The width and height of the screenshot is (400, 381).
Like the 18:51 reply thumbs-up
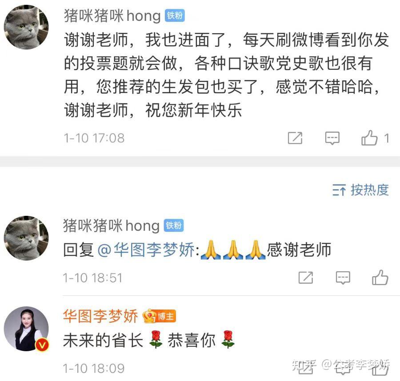(380, 277)
